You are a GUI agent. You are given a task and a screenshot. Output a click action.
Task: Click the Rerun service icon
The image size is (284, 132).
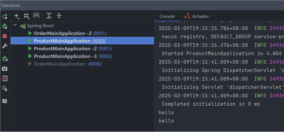point(5,17)
